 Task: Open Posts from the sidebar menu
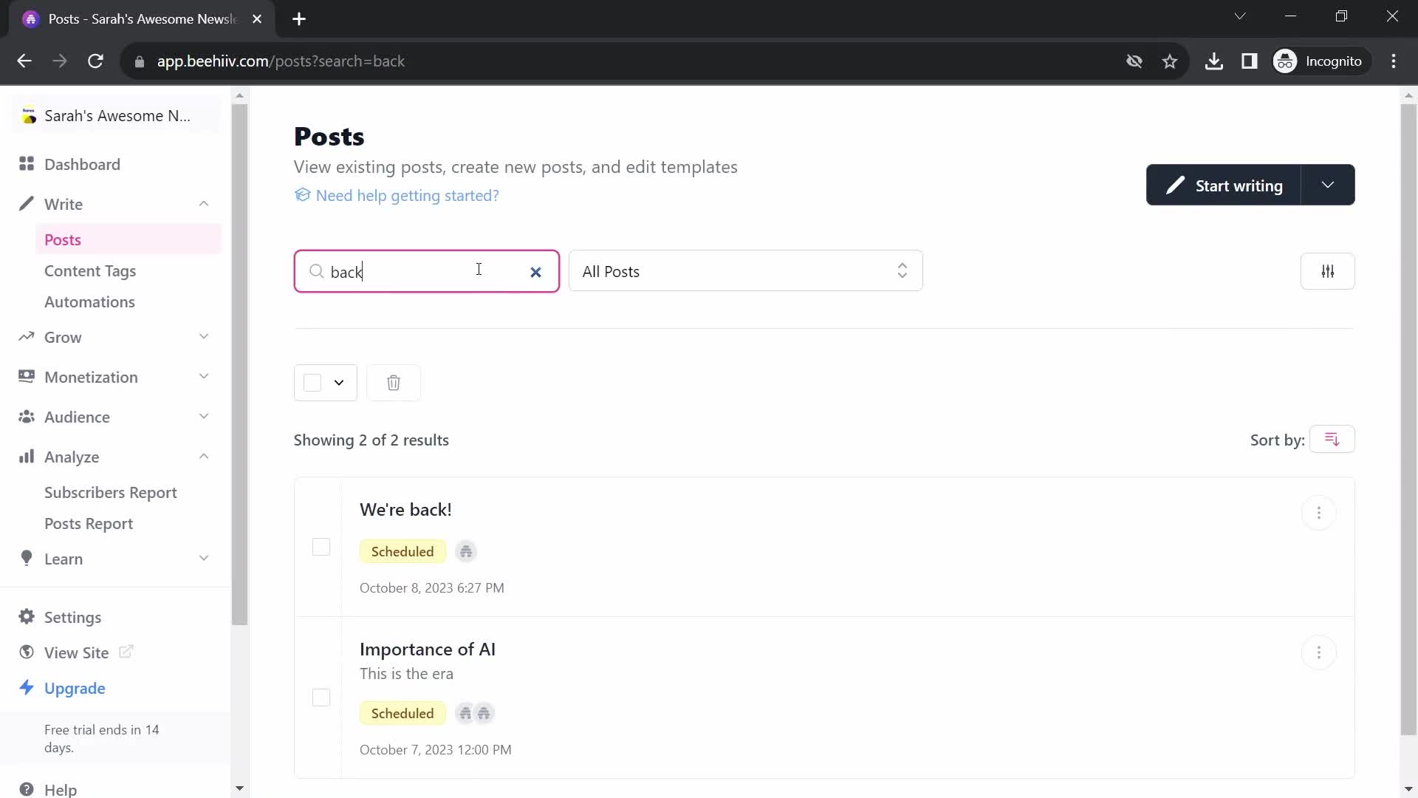point(61,239)
